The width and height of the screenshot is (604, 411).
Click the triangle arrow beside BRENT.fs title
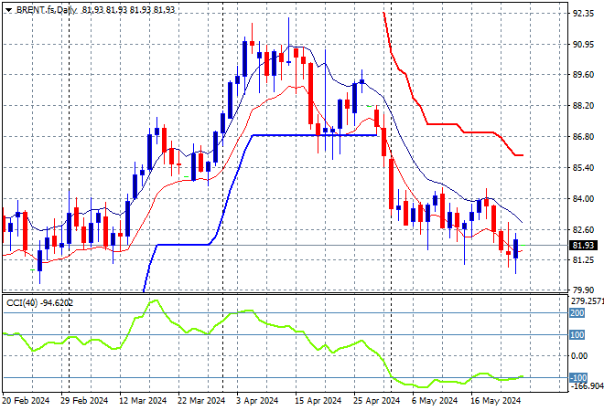tap(8, 8)
